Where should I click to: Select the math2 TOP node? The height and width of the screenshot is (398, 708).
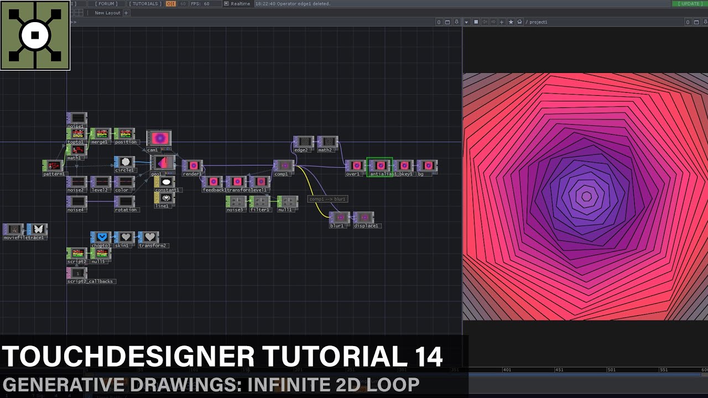327,142
